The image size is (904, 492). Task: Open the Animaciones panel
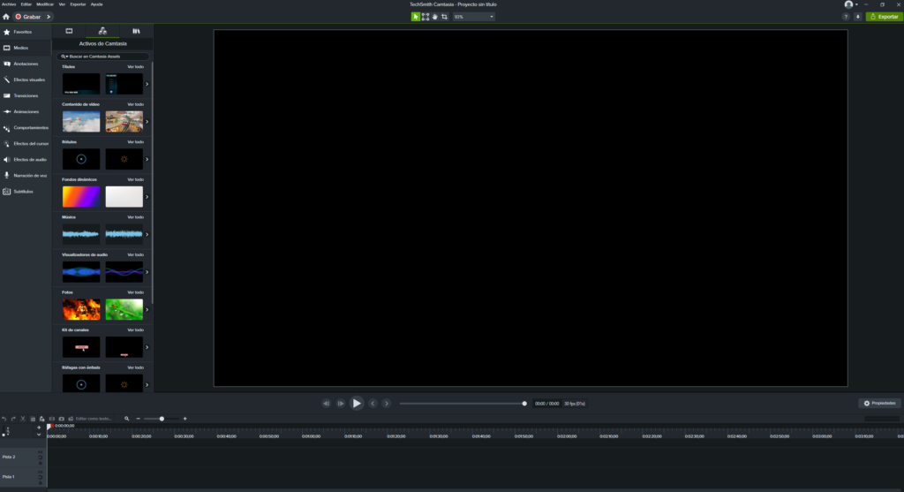(x=26, y=112)
